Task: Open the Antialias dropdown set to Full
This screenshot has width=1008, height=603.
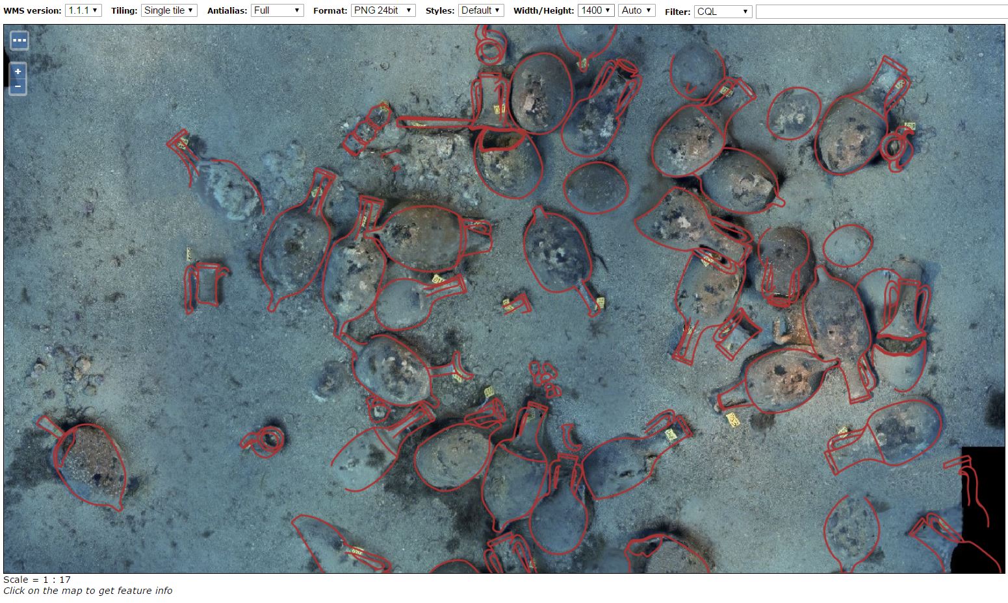Action: coord(277,10)
